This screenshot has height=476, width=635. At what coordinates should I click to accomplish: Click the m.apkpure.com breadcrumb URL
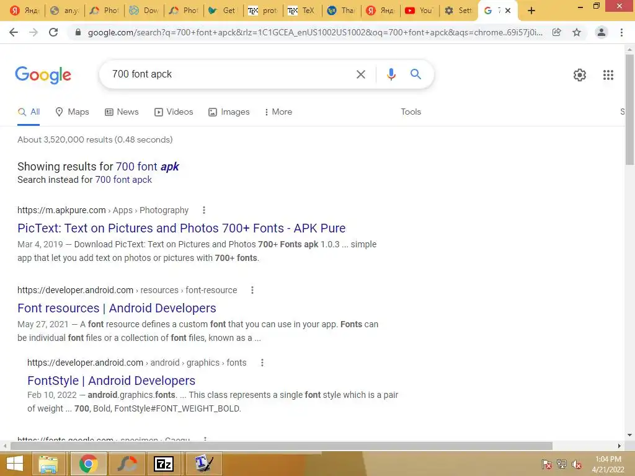[61, 210]
